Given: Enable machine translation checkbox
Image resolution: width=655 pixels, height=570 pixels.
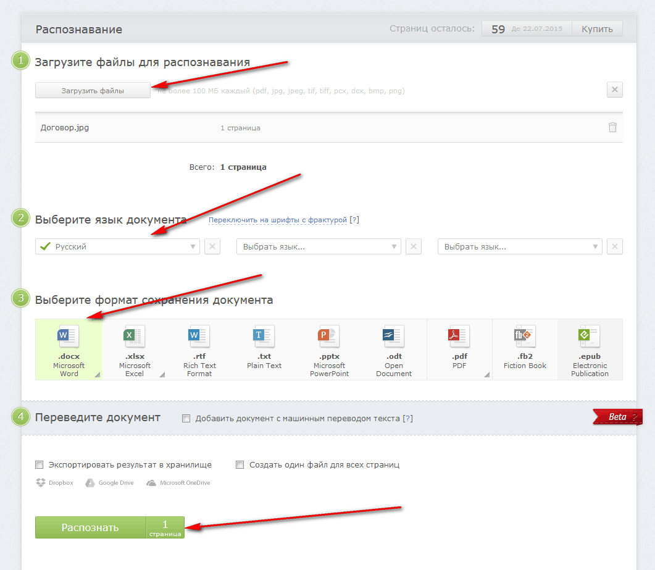Looking at the screenshot, I should point(186,418).
